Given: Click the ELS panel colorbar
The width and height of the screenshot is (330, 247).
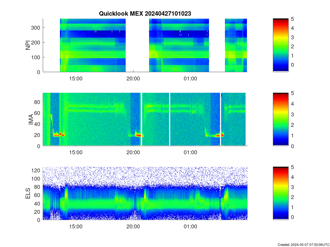Looking at the screenshot, I should tap(280, 193).
